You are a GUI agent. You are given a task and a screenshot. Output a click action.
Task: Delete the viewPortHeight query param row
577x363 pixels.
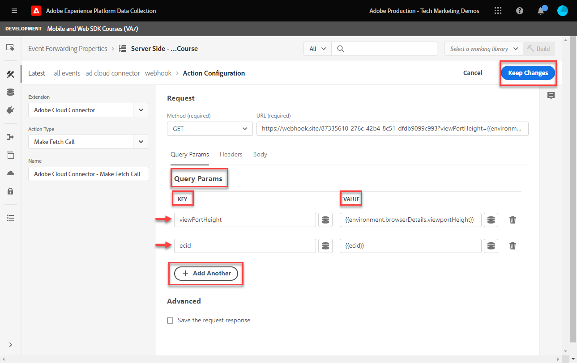click(513, 220)
